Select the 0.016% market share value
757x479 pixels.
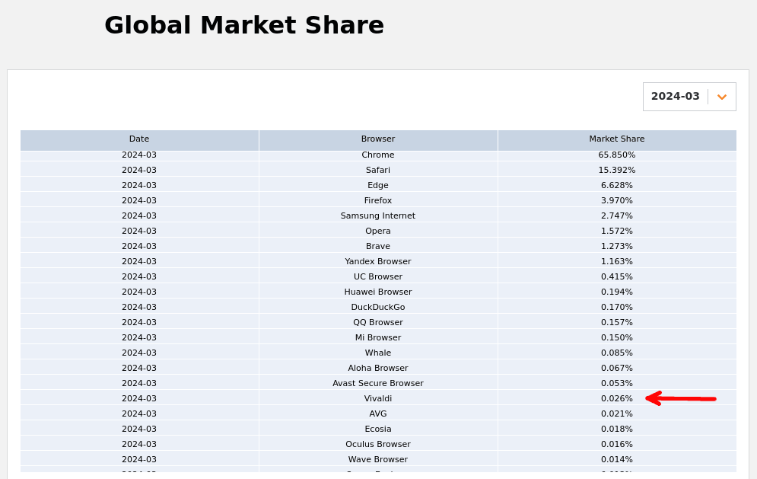[x=617, y=444]
